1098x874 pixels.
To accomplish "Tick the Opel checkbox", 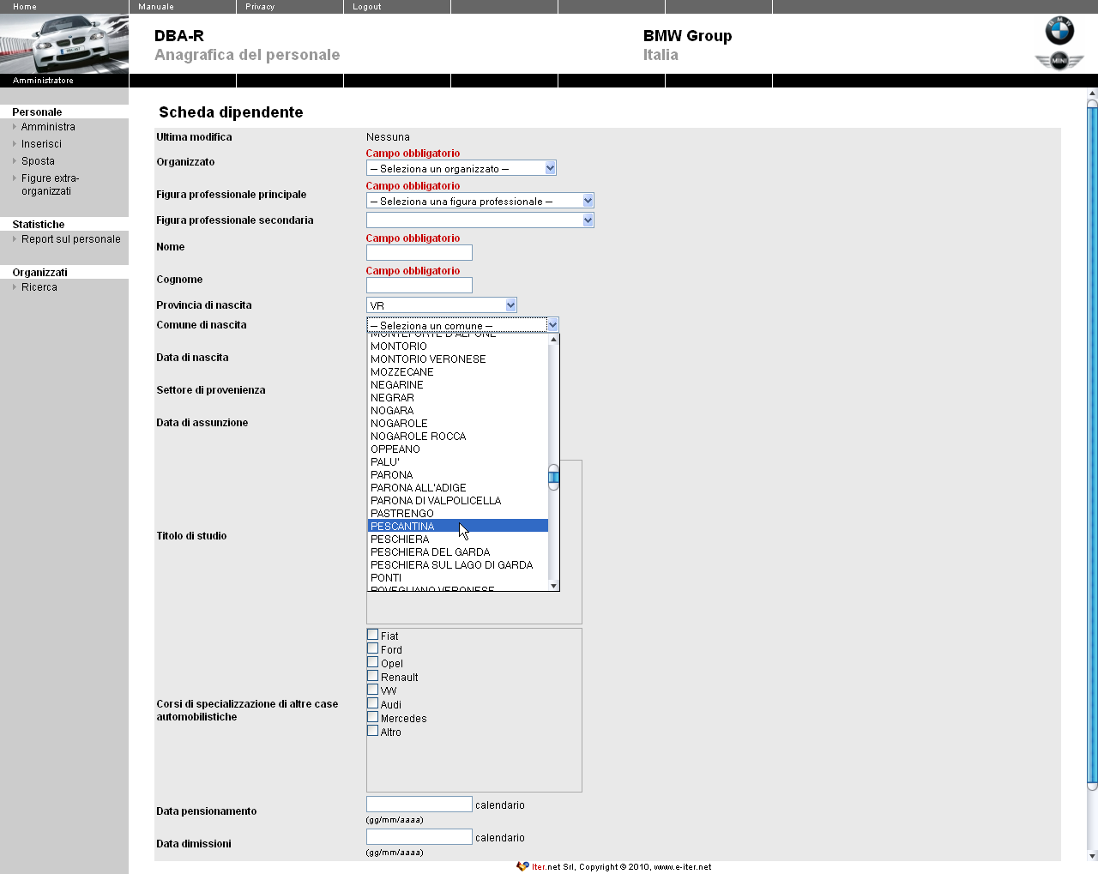I will click(x=372, y=662).
